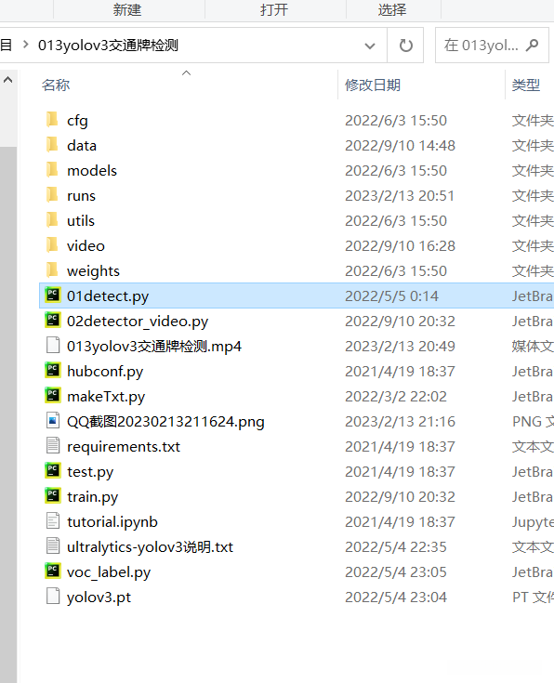
Task: Select the weights folder
Action: click(x=297, y=270)
